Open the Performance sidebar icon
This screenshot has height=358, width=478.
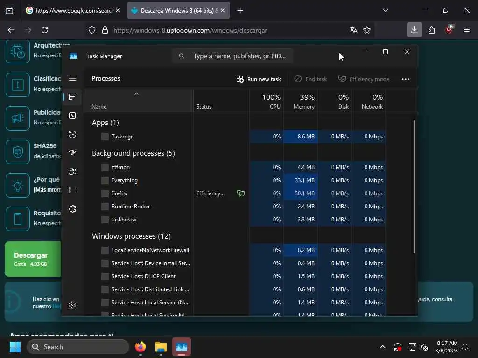[x=72, y=116]
